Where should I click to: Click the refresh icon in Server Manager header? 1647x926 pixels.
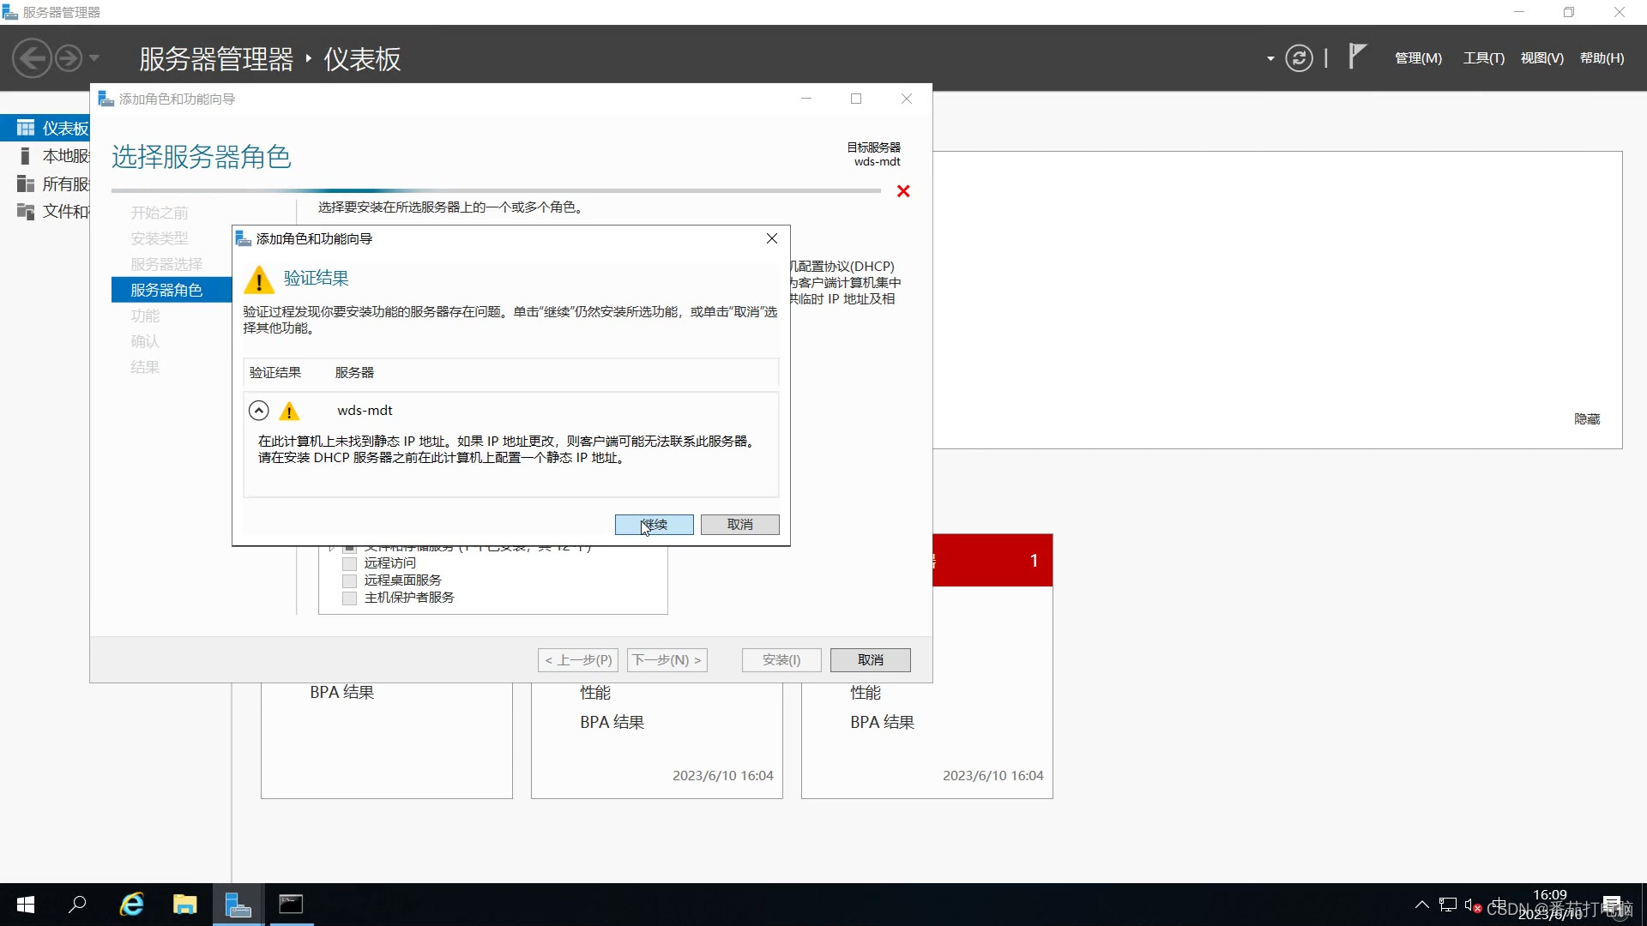[1299, 58]
